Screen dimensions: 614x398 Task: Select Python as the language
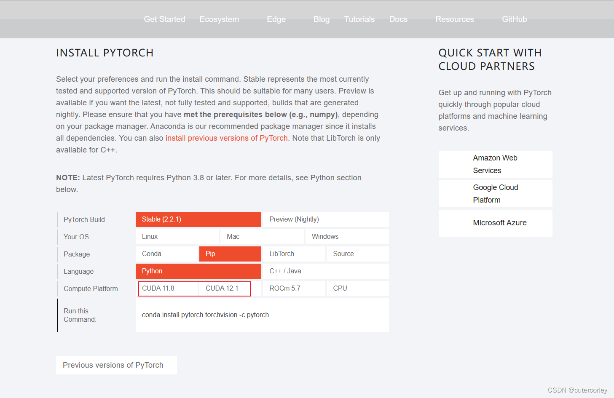[x=198, y=271]
